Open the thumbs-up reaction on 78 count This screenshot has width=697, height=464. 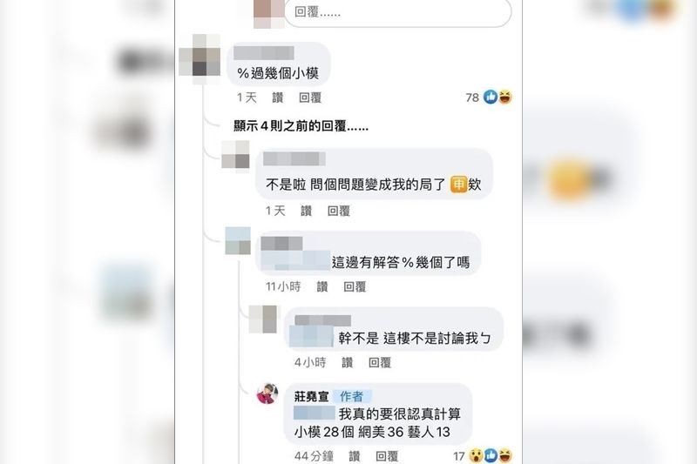coord(491,97)
